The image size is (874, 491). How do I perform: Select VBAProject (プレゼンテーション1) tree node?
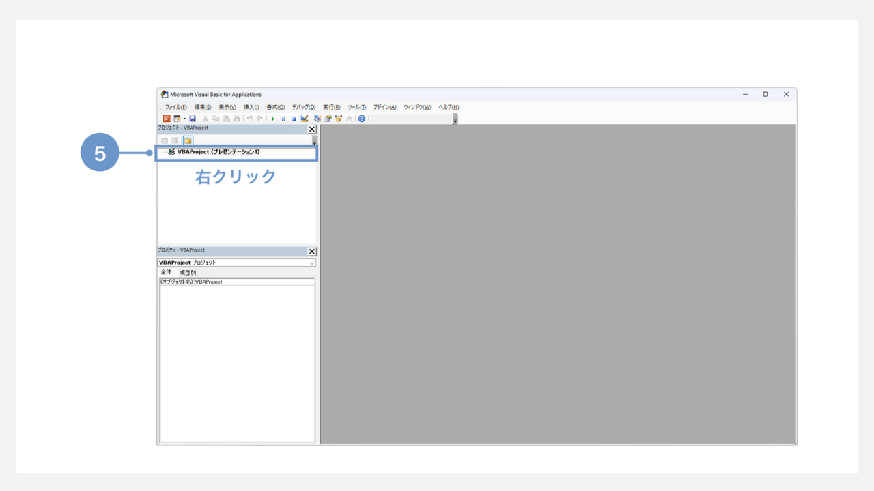click(218, 152)
